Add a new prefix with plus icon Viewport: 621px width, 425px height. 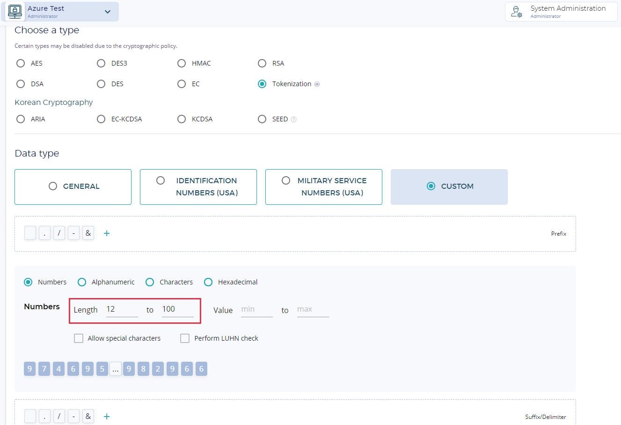click(107, 233)
